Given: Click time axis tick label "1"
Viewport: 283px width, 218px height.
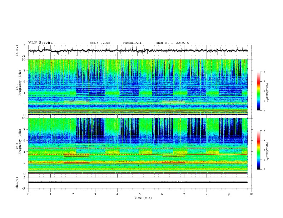Looking at the screenshot, I should 50,194.
